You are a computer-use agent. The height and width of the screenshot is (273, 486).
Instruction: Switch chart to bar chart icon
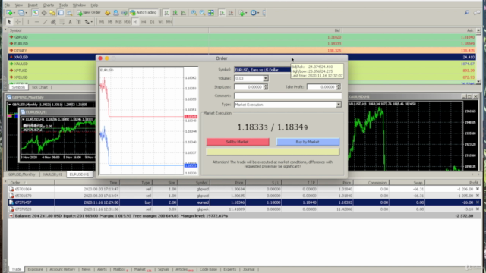[166, 13]
